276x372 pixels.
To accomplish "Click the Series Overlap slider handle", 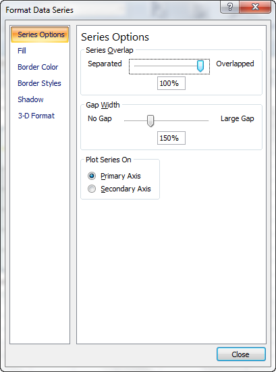I will click(x=200, y=66).
